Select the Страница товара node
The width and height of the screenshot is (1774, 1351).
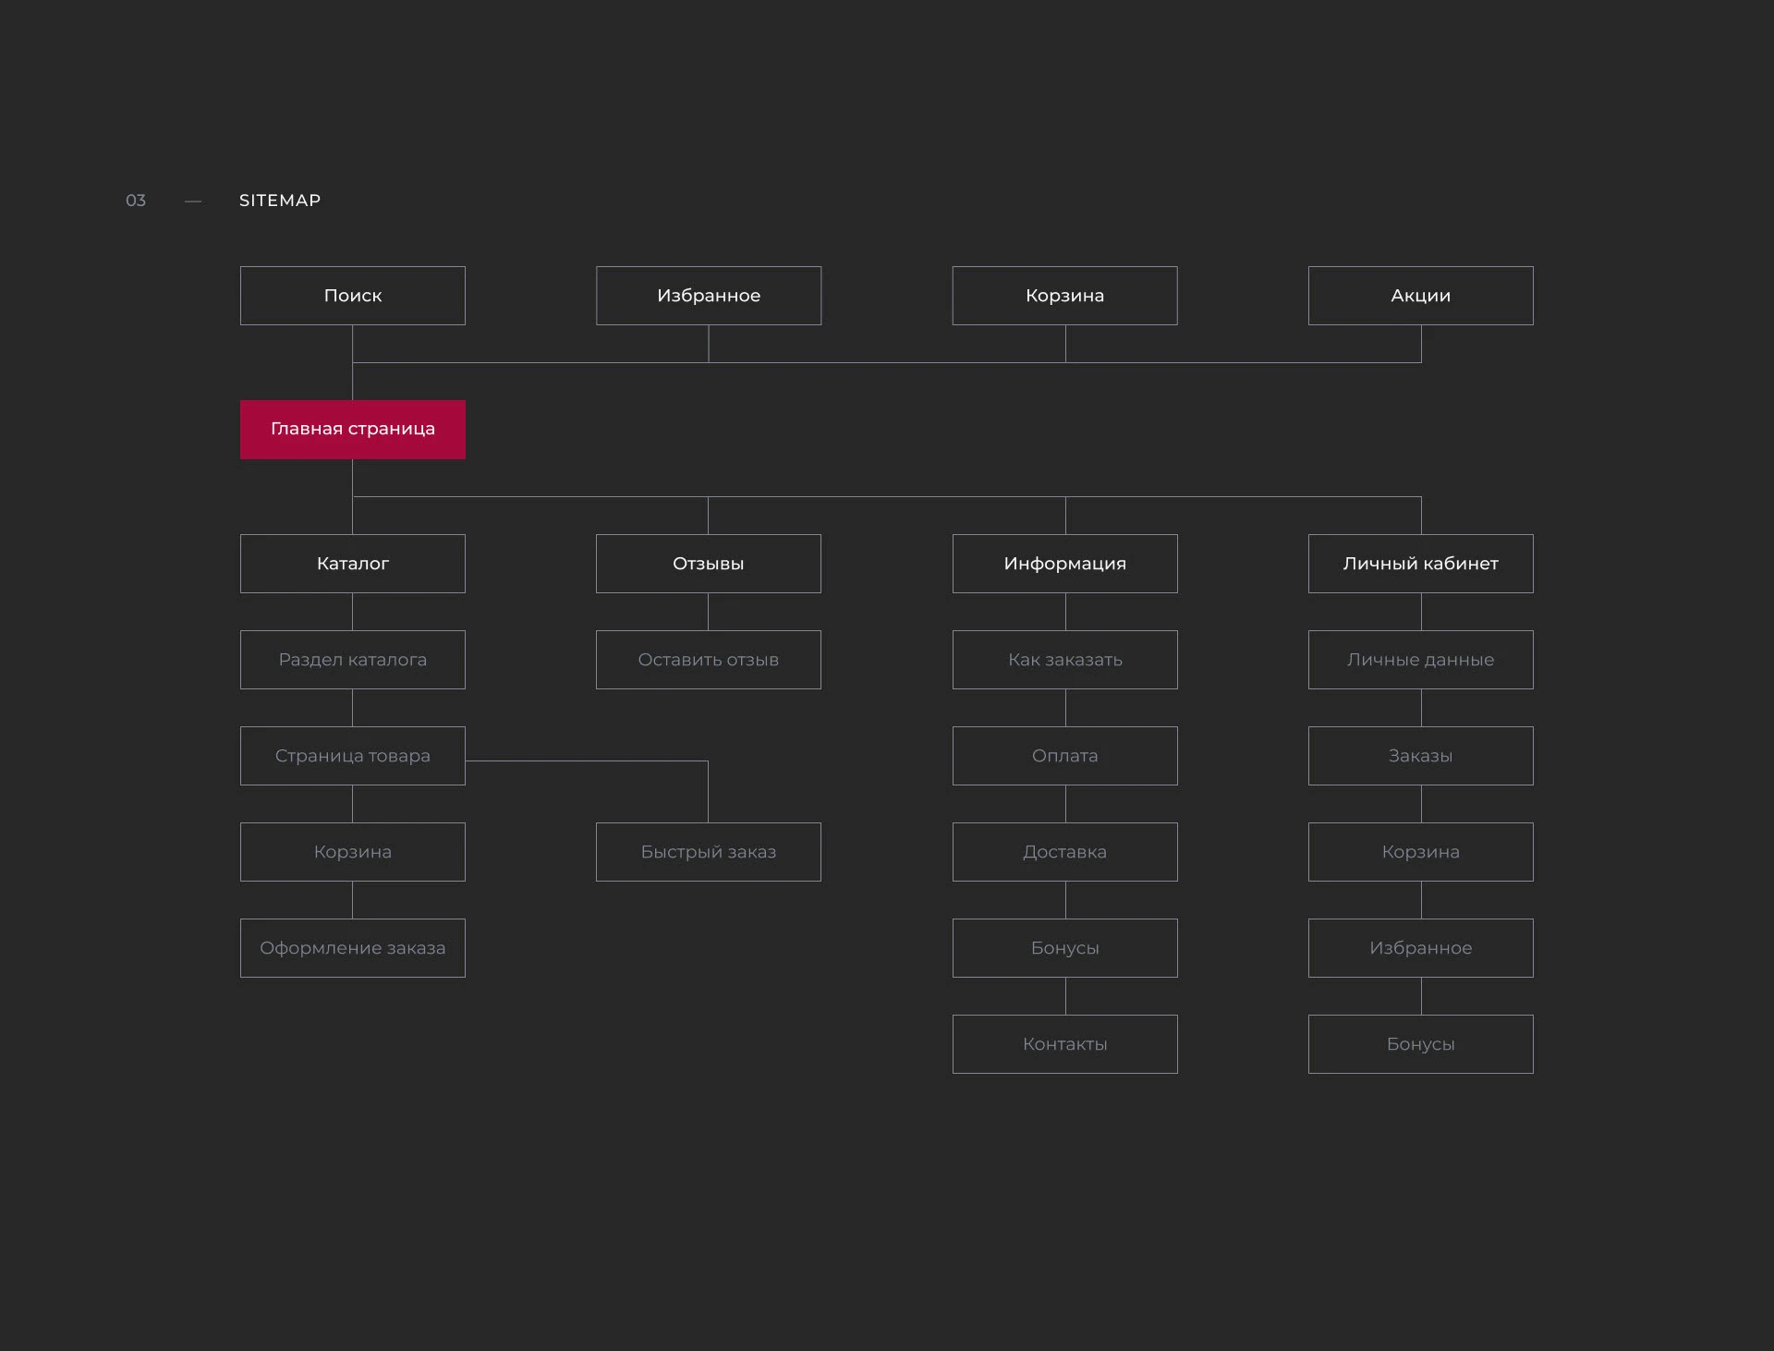(x=352, y=756)
